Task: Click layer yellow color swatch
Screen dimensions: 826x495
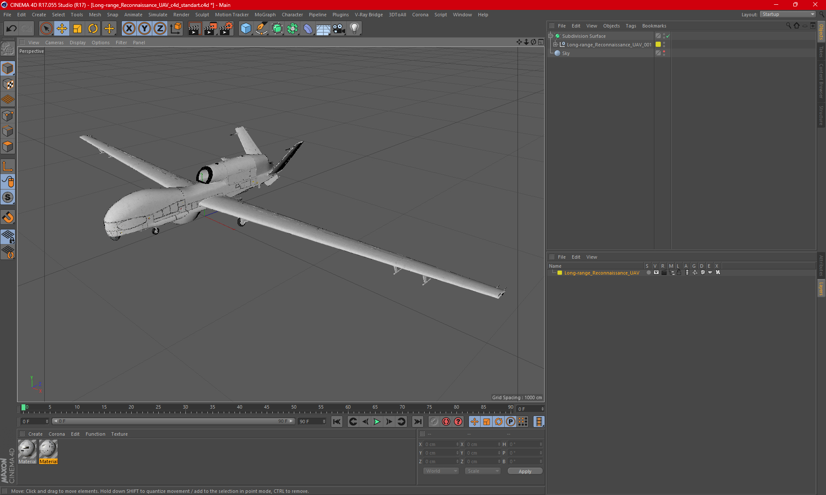Action: 560,273
